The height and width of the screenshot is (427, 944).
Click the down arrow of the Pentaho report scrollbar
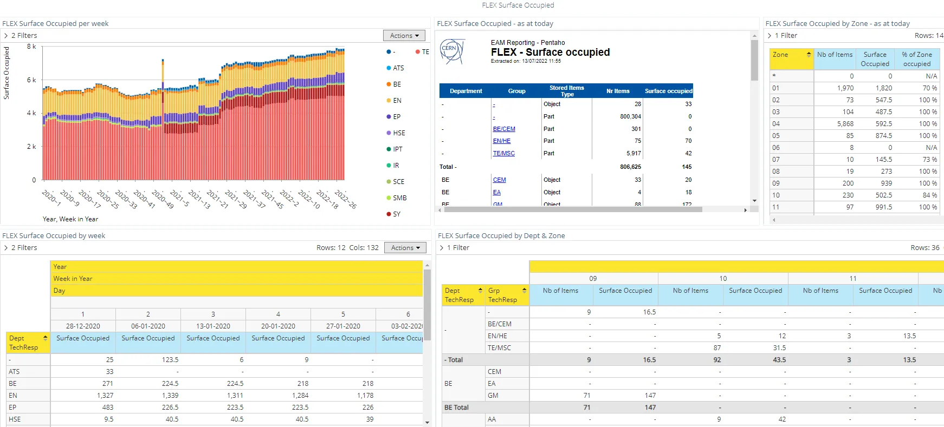754,201
